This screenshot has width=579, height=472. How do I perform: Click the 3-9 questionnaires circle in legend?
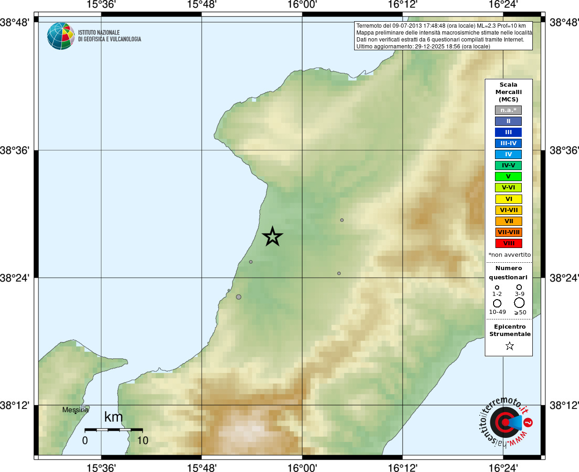click(519, 287)
